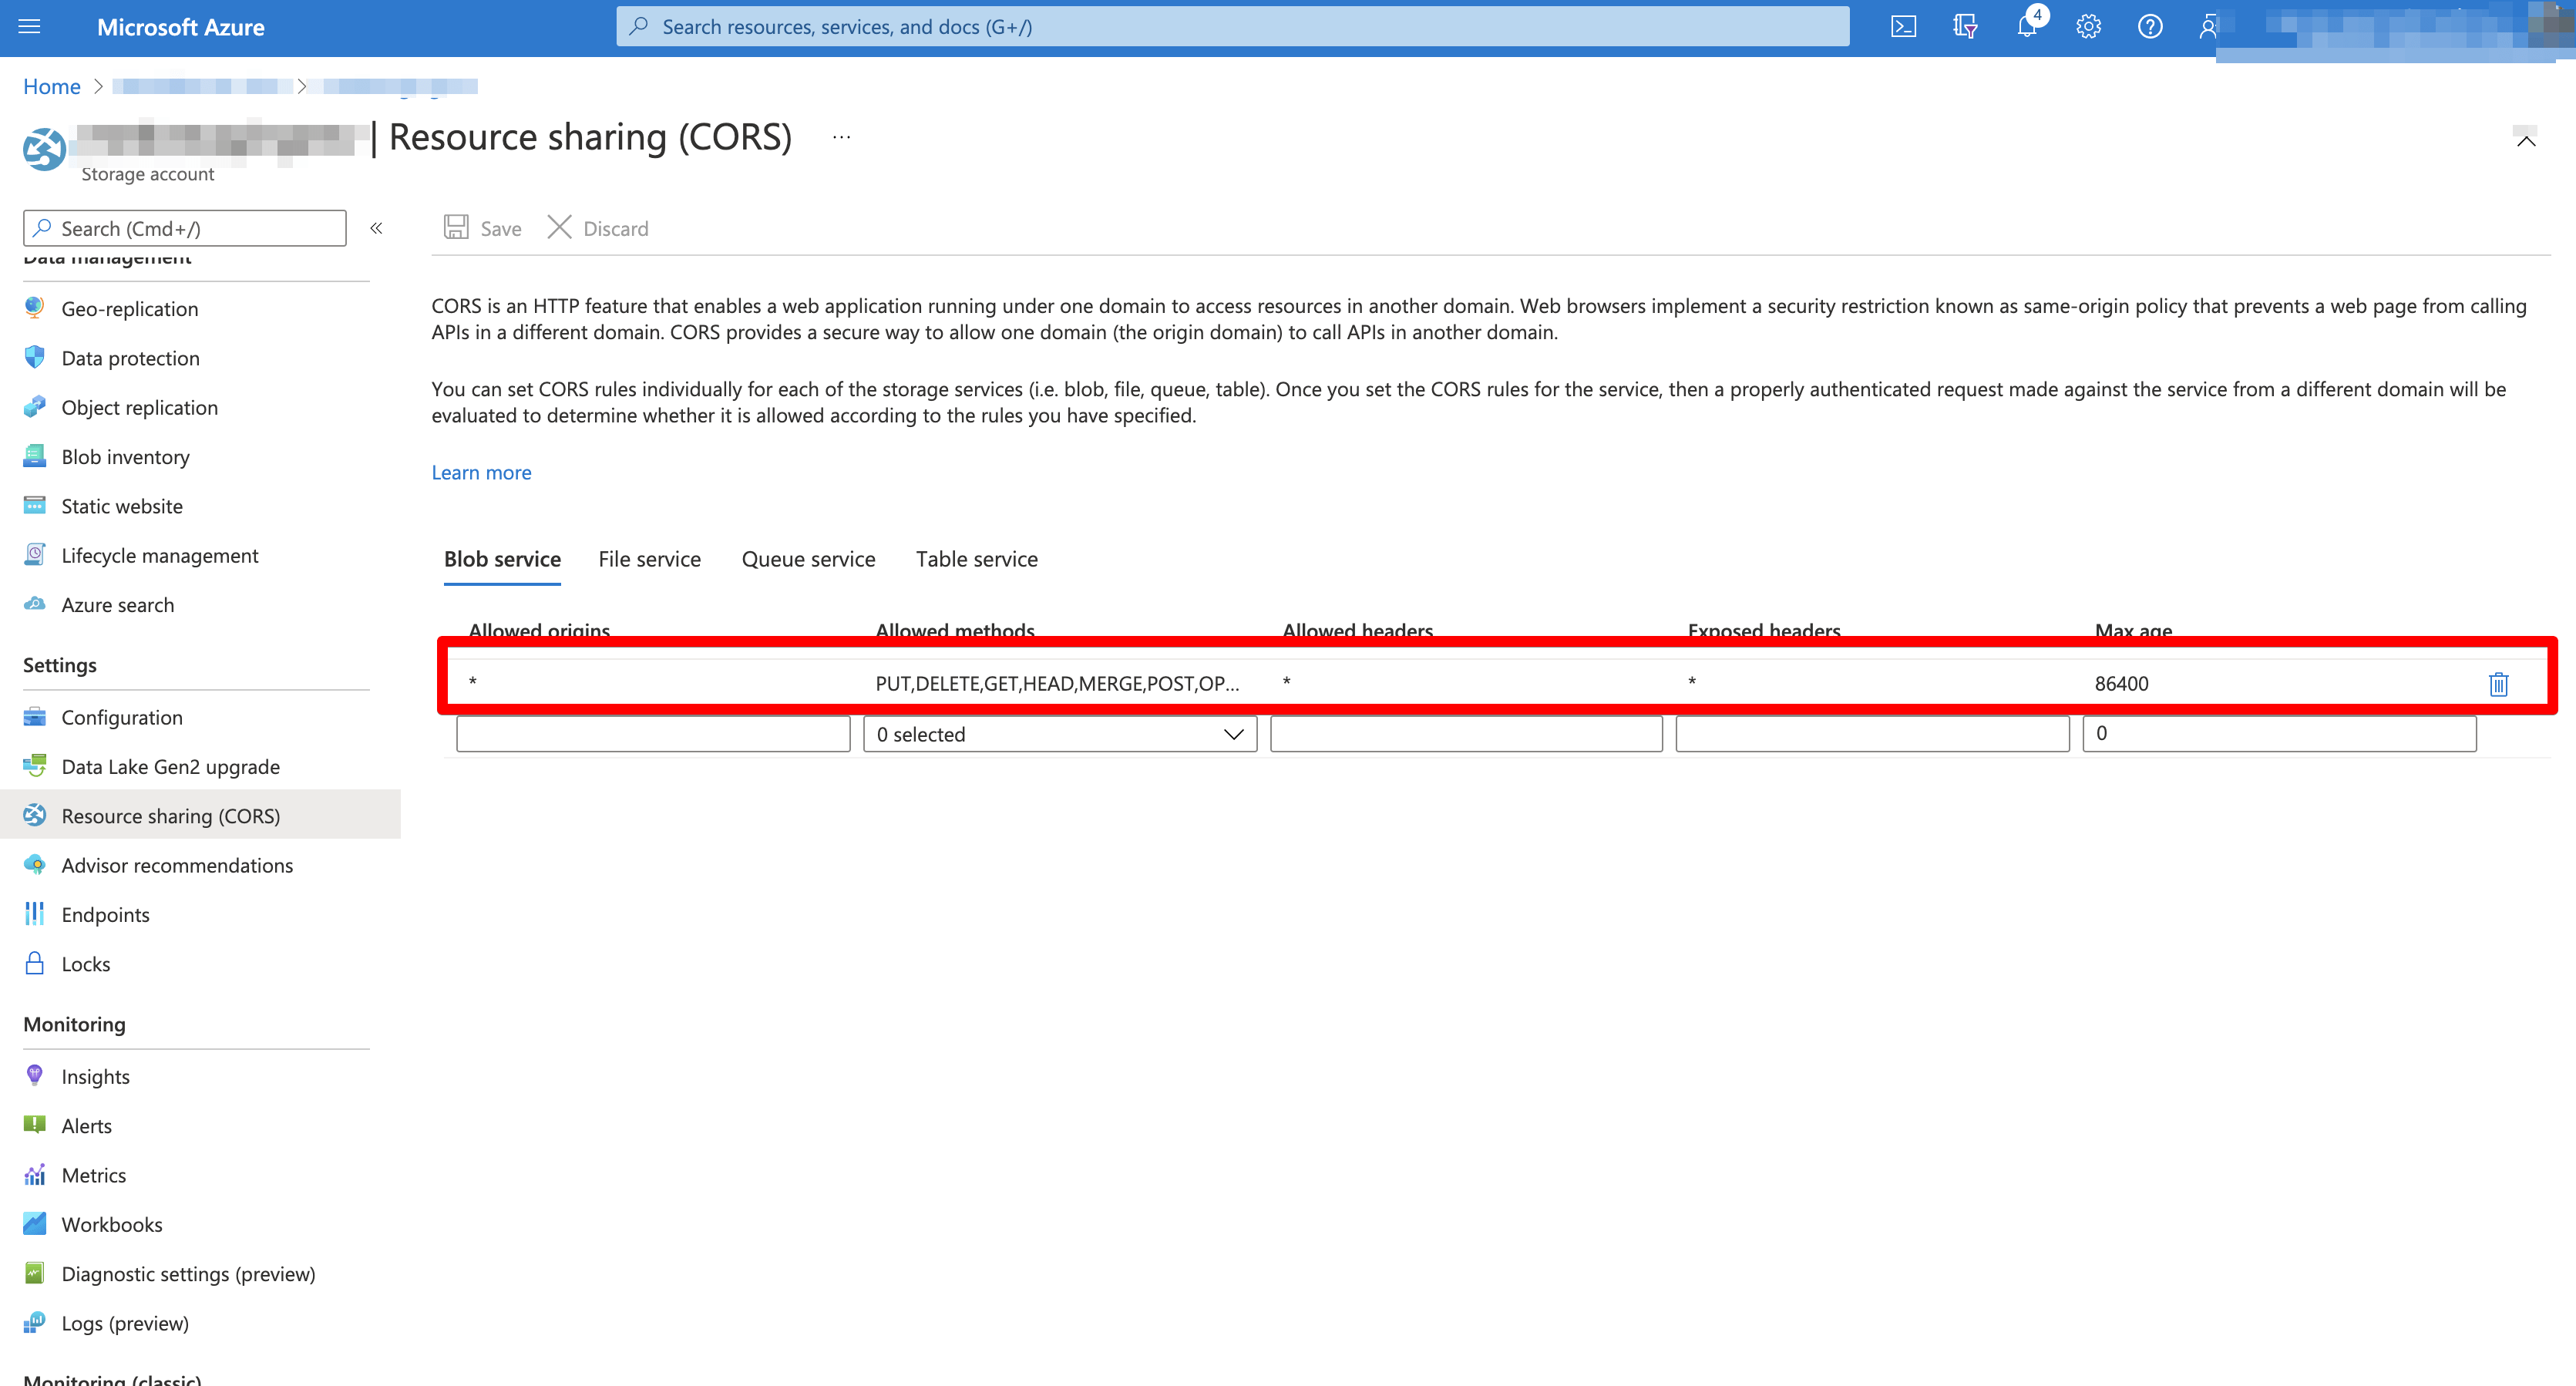This screenshot has width=2576, height=1386.
Task: Open the Help and support icon
Action: [2150, 26]
